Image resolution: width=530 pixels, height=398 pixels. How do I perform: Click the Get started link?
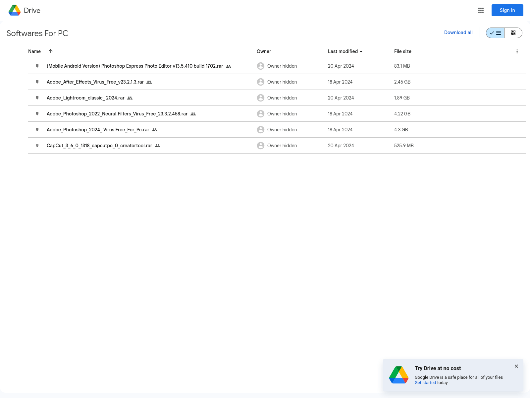(425, 383)
